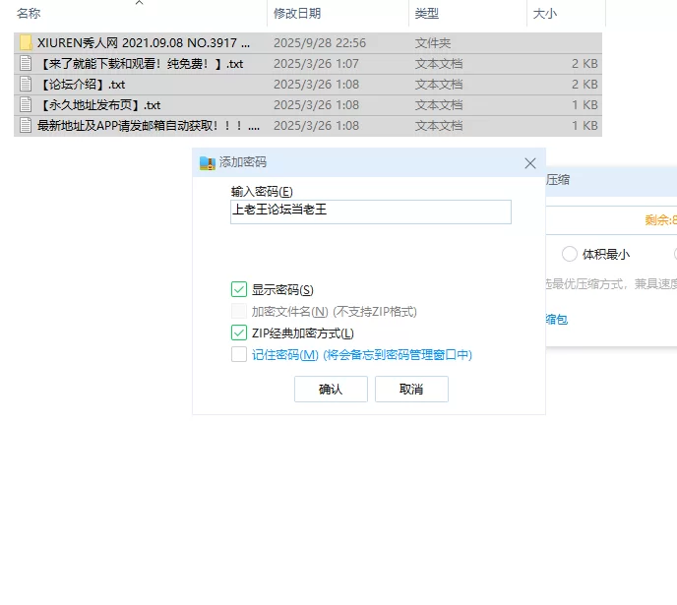Image resolution: width=677 pixels, height=605 pixels.
Task: Click date 2025/3/26 1:07 cell
Action: pos(316,63)
